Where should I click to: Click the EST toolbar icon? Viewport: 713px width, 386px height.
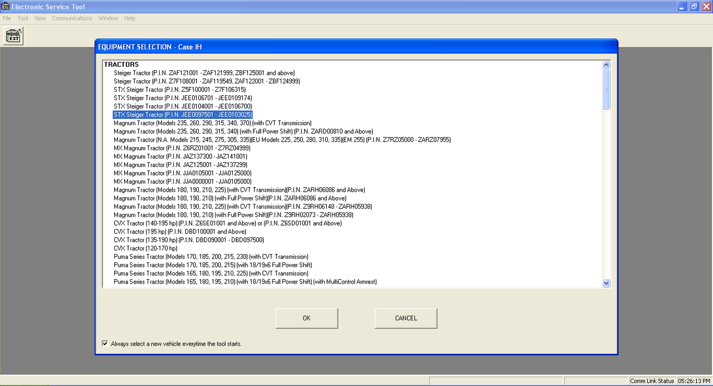click(x=13, y=36)
